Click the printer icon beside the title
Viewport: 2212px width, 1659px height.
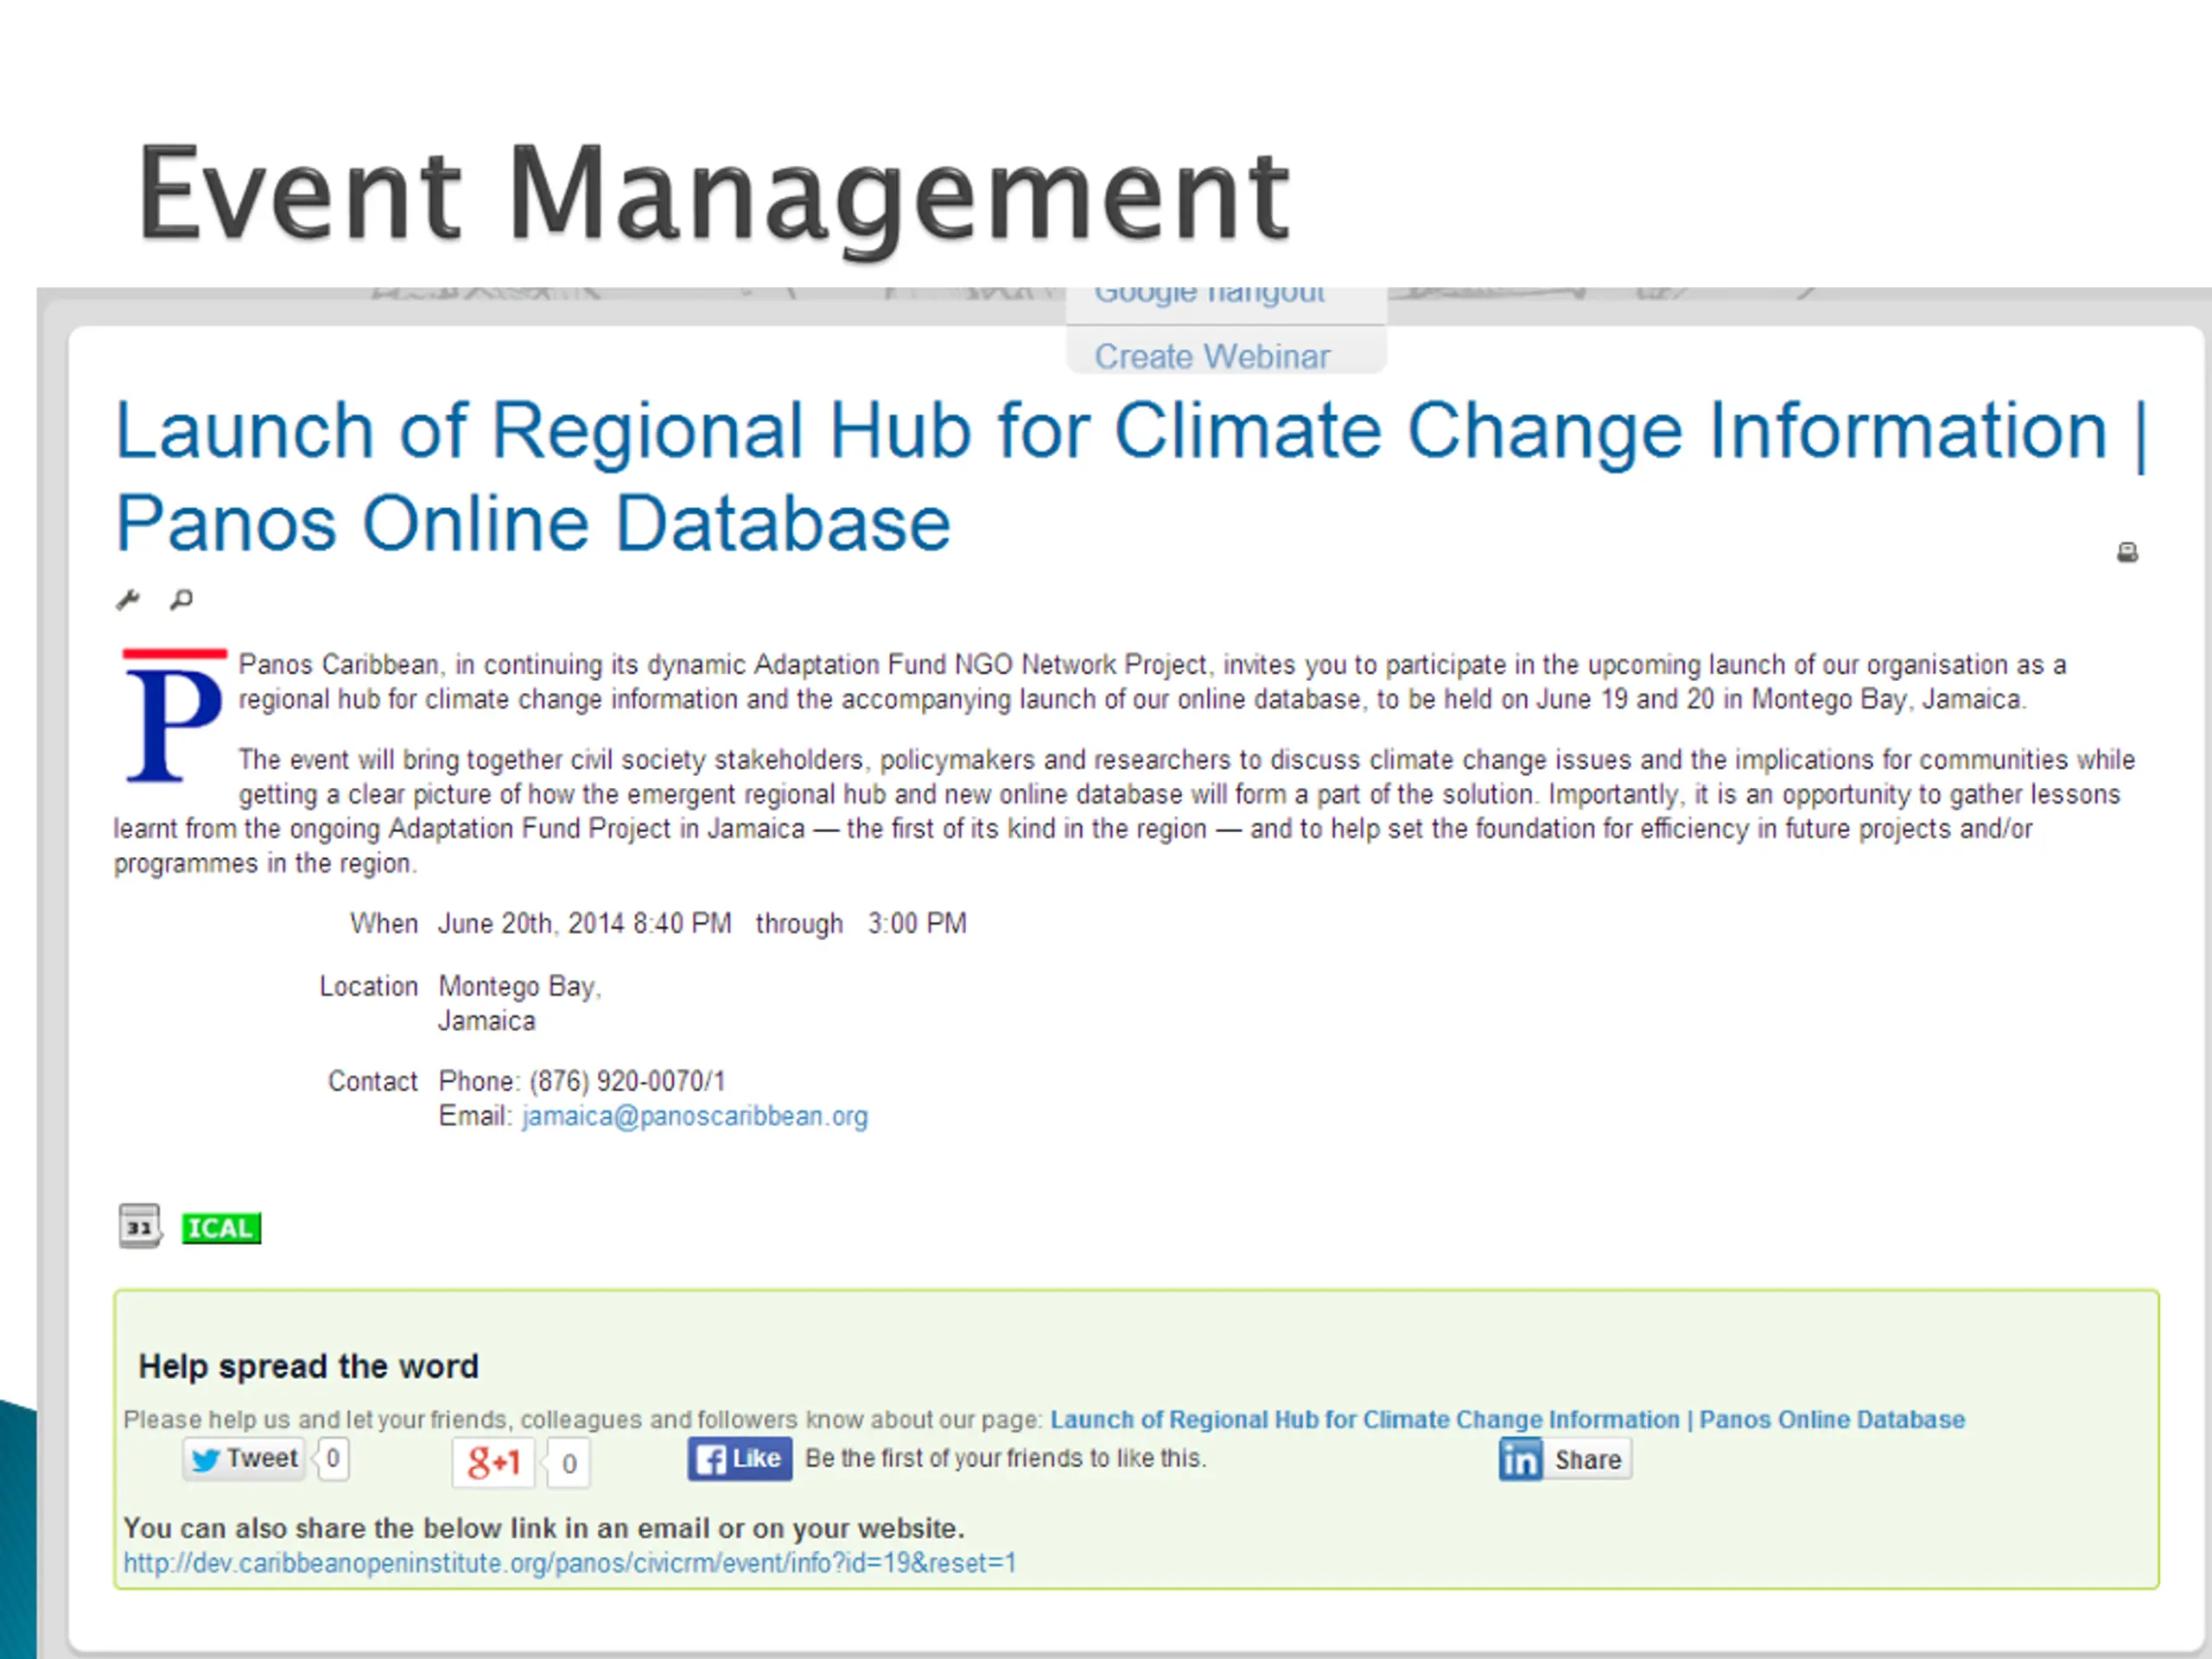[x=2127, y=552]
